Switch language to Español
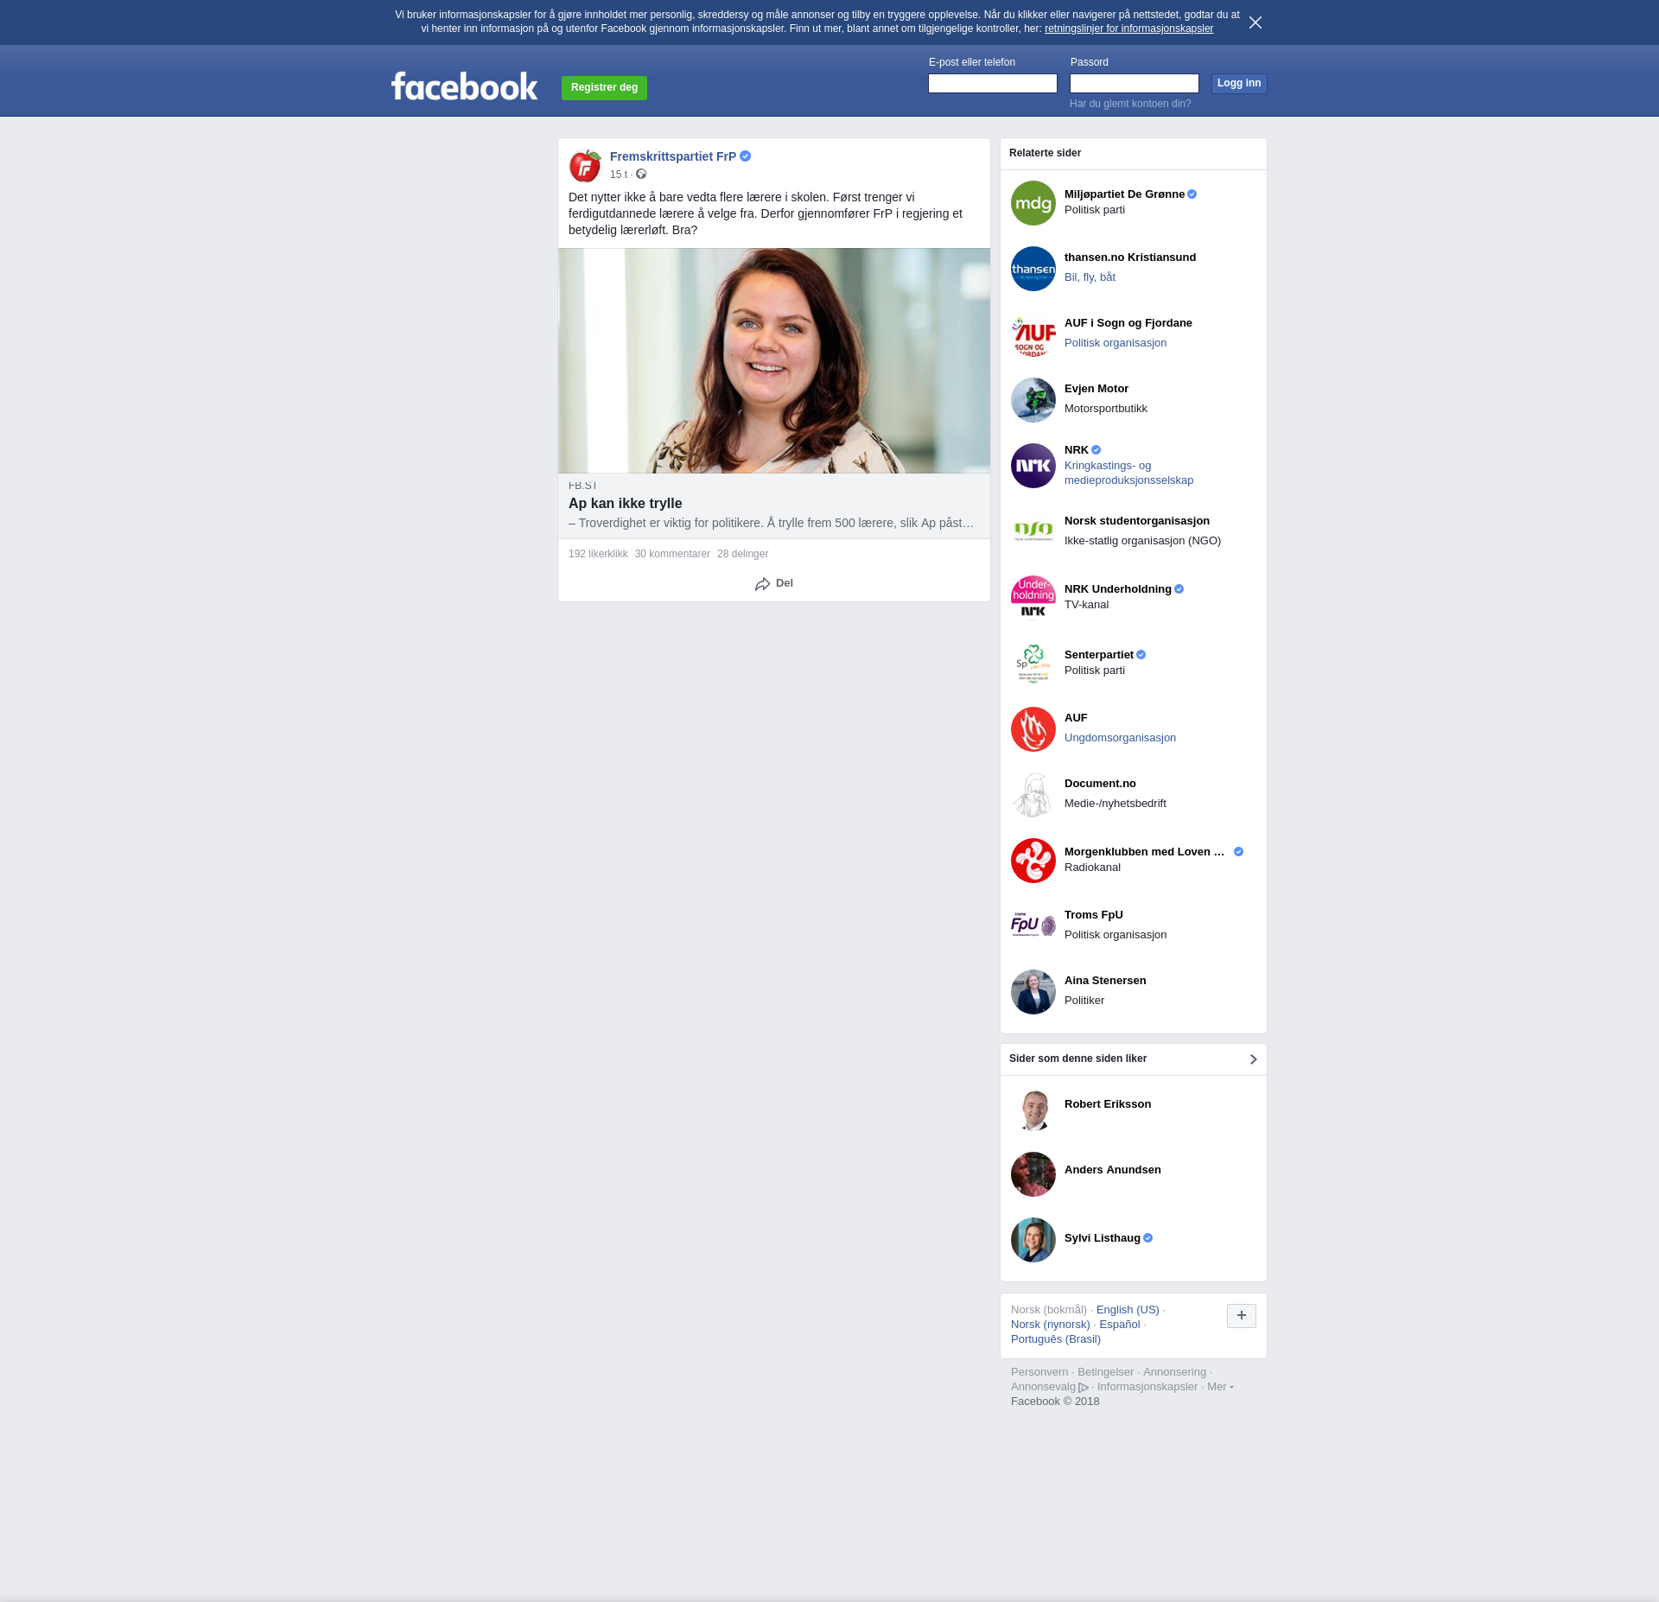1659x1602 pixels. (x=1119, y=1325)
